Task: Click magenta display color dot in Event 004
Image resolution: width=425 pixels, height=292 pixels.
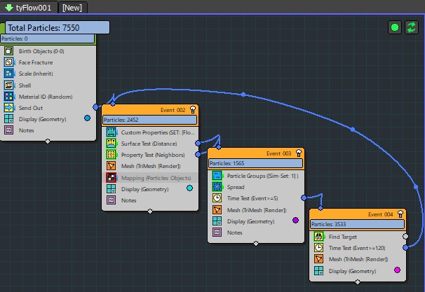Action: tap(398, 270)
